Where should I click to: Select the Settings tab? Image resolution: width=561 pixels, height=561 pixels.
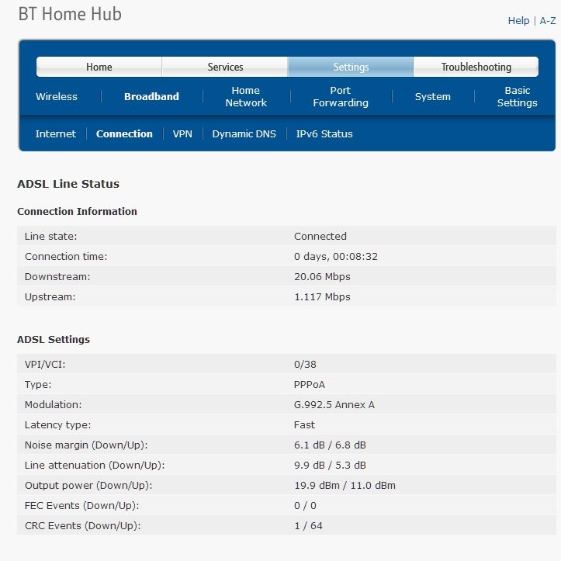(351, 67)
